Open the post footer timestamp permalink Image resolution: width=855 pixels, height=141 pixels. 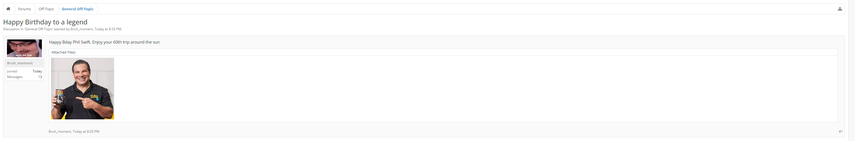[x=86, y=132]
